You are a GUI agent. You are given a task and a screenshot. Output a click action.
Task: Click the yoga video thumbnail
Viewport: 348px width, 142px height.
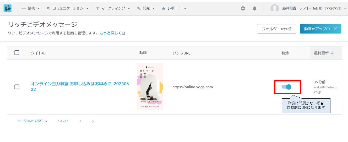pos(150,86)
